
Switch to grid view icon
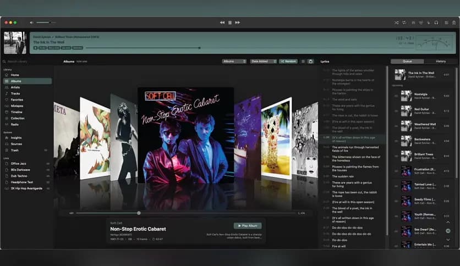(303, 62)
